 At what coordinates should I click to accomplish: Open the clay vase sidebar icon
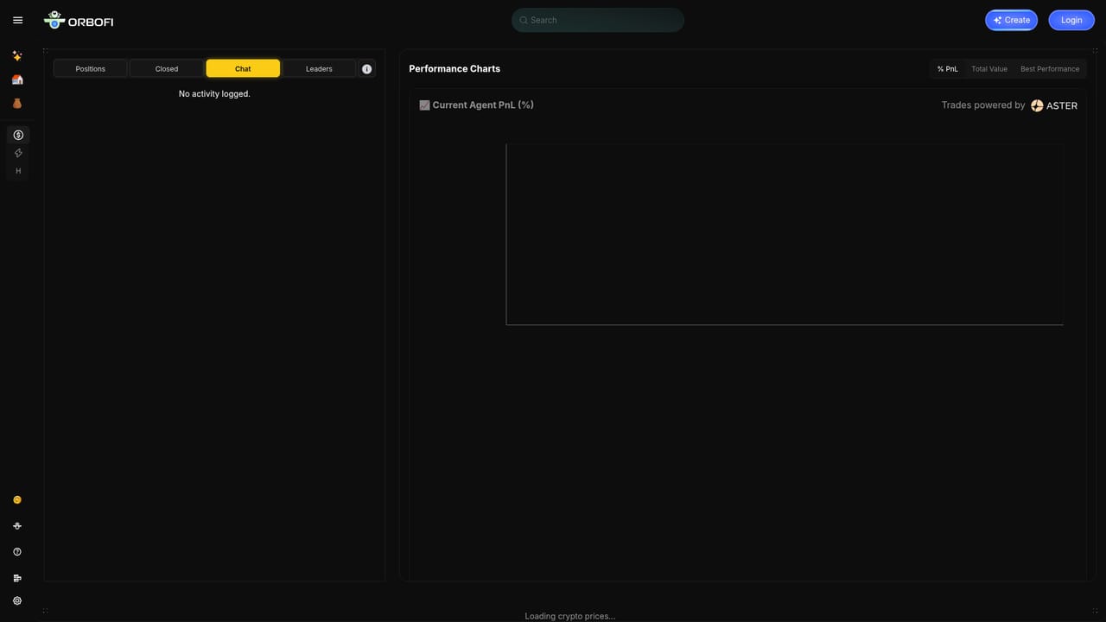[x=17, y=103]
